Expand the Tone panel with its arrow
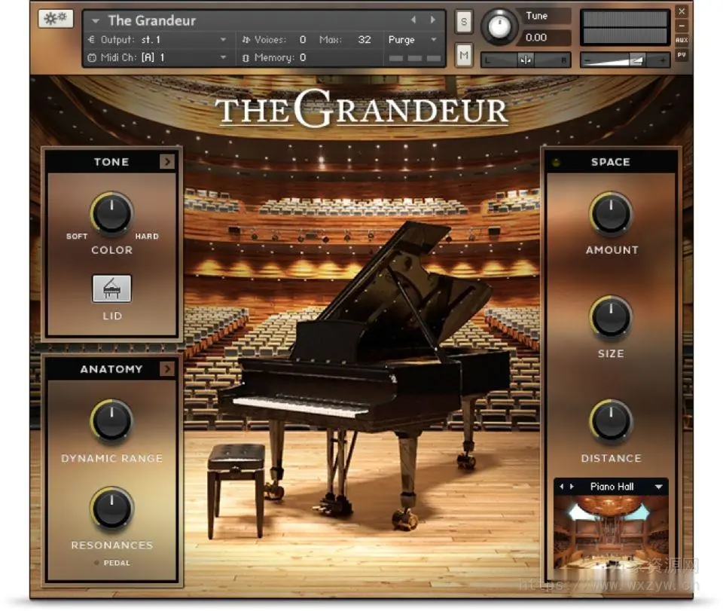The height and width of the screenshot is (611, 723). click(x=166, y=160)
